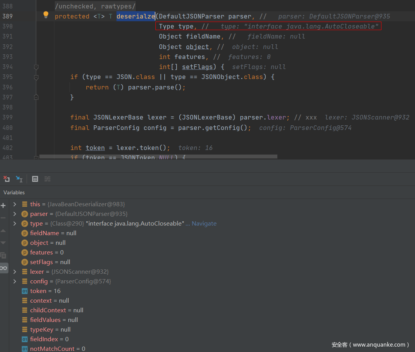
Task: Click the glasses icon to show watches
Action: pyautogui.click(x=3, y=268)
